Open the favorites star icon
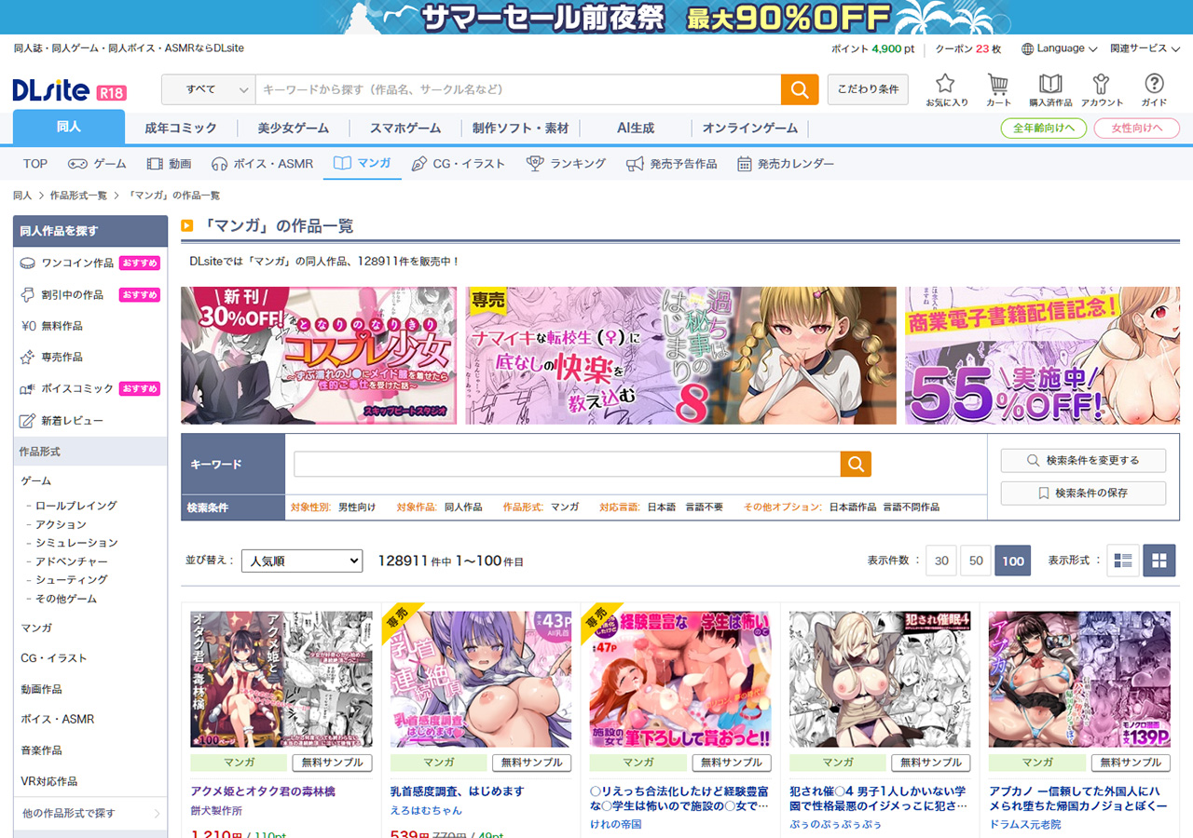The height and width of the screenshot is (838, 1193). point(945,89)
